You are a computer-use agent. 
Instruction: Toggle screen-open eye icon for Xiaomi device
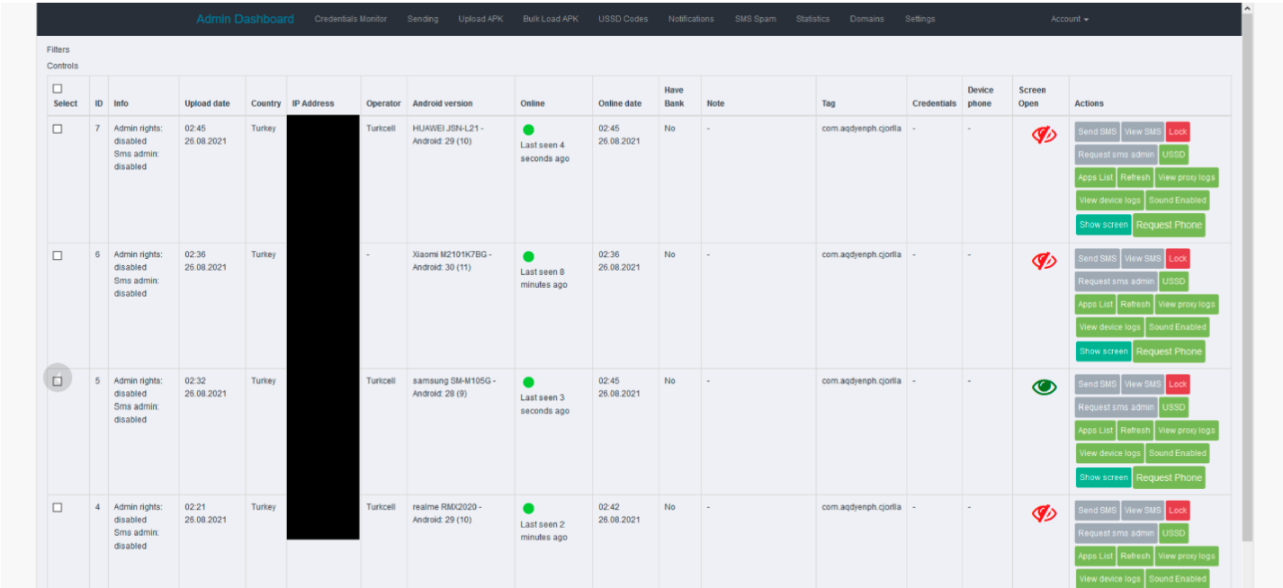pyautogui.click(x=1043, y=261)
